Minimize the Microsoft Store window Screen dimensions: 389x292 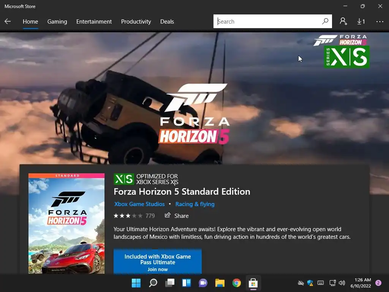(345, 6)
